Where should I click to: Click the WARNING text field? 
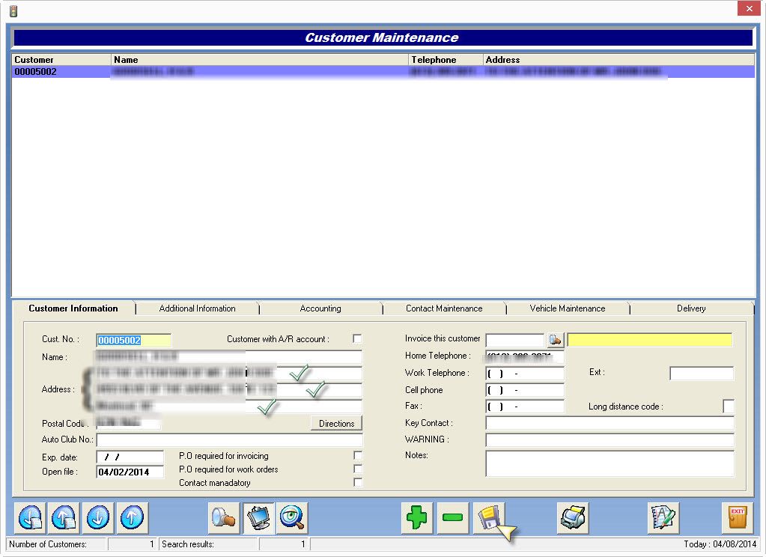click(x=610, y=439)
